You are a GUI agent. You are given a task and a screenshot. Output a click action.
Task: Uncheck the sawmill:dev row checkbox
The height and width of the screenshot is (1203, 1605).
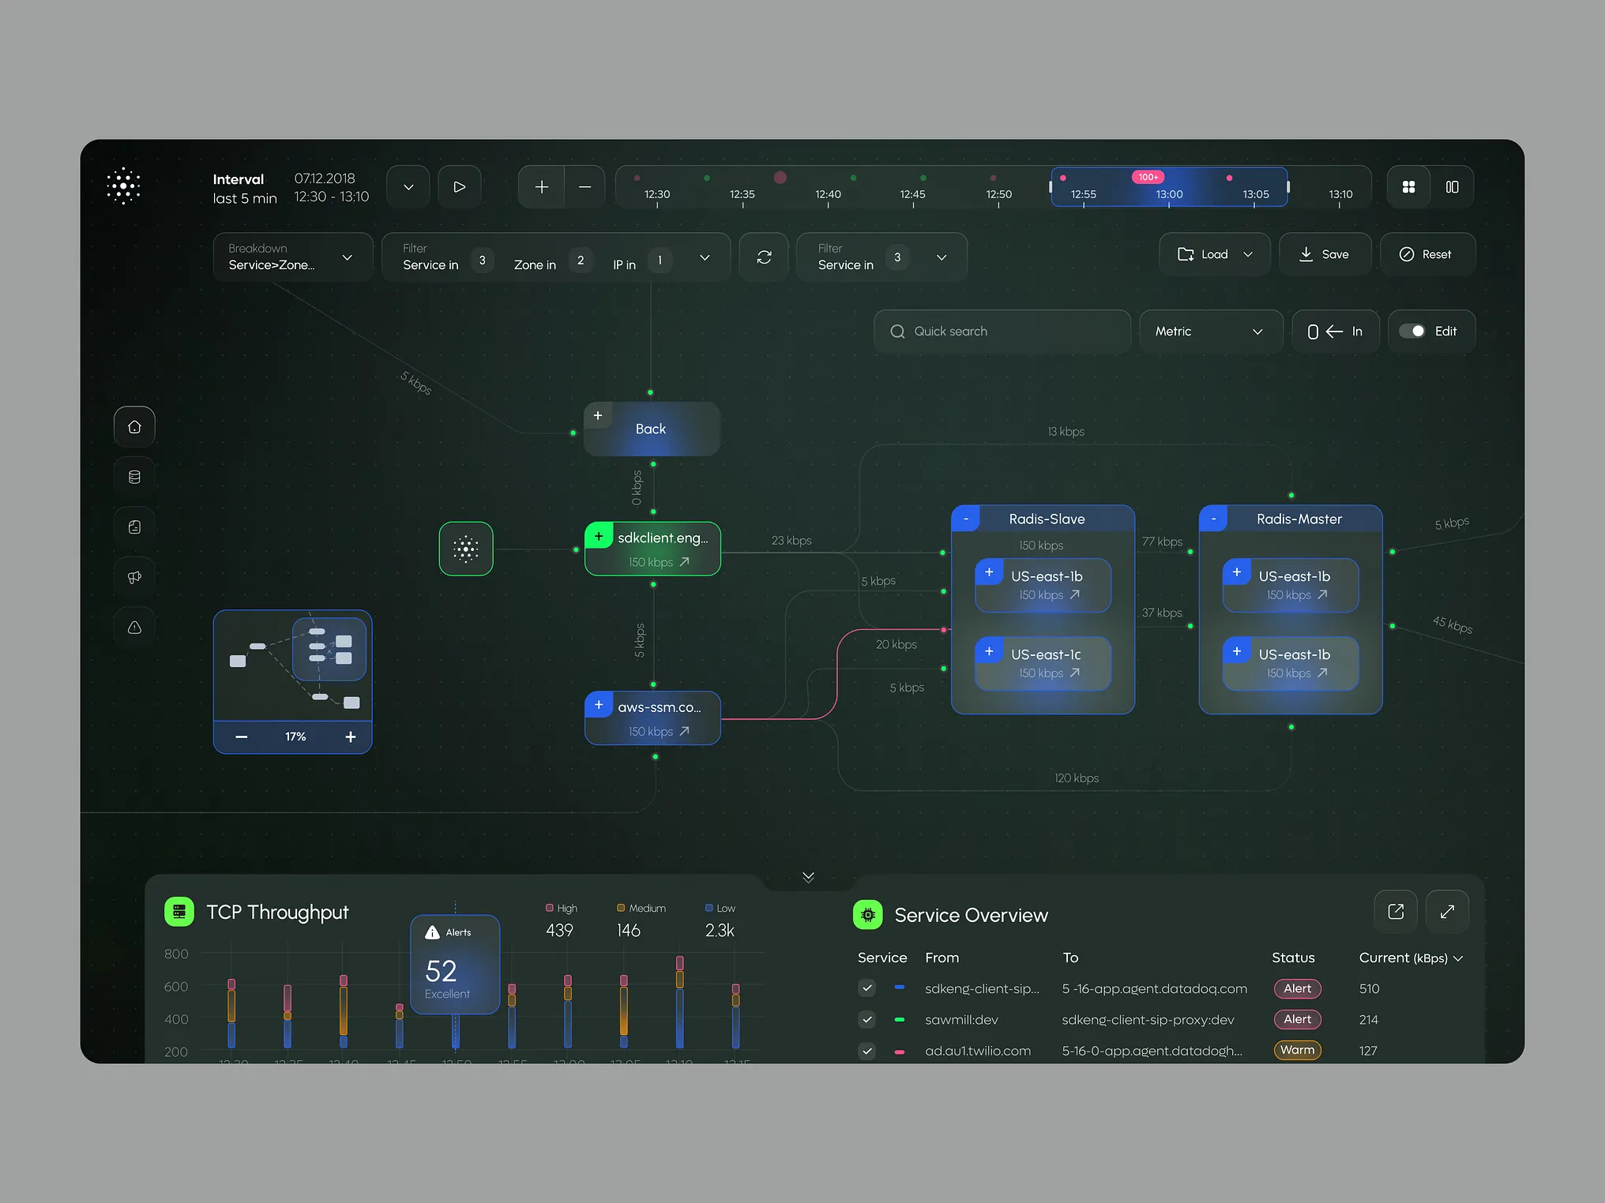point(866,1019)
